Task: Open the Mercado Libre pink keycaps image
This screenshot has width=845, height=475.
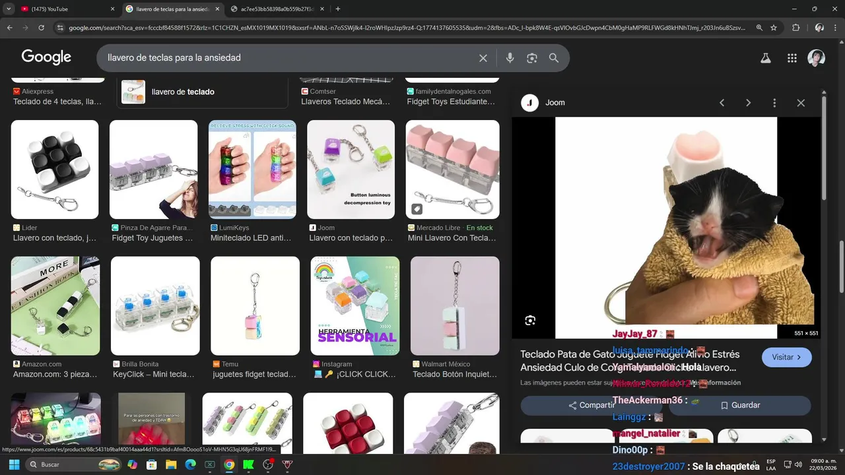Action: [452, 170]
